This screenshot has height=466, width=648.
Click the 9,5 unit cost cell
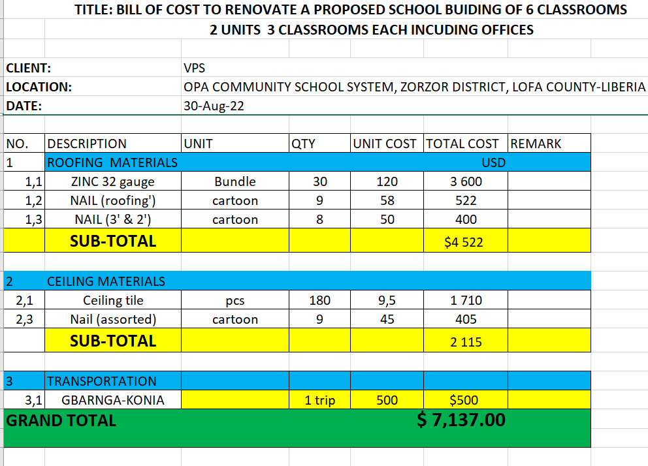(387, 300)
